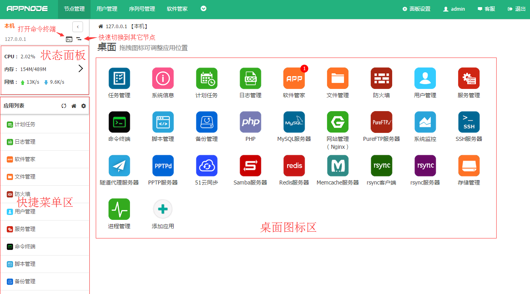The width and height of the screenshot is (530, 294).
Task: Open 网站管理 (Nginx) desktop icon
Action: pos(338,122)
